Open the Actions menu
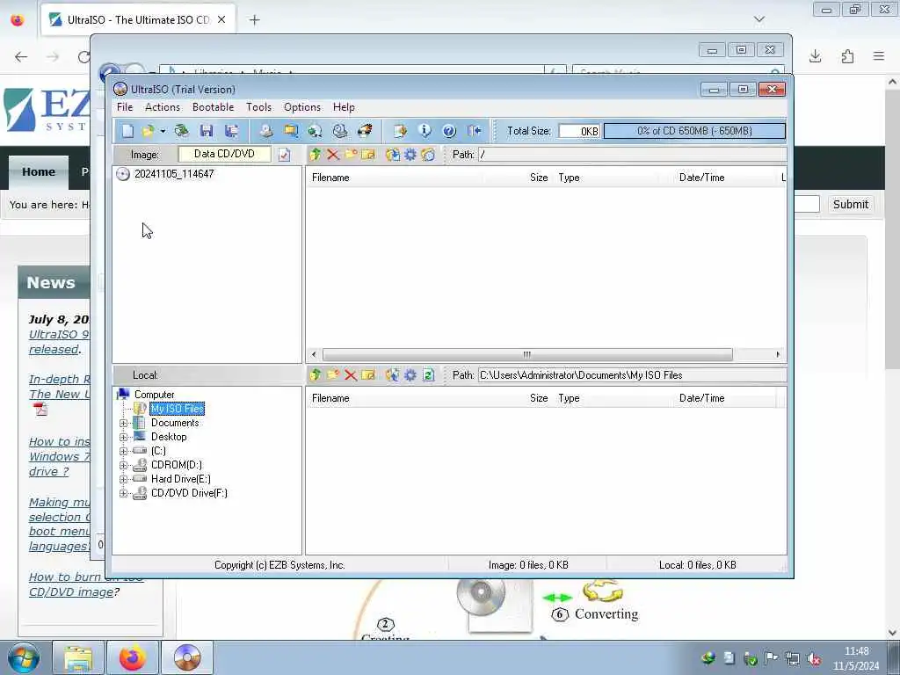The height and width of the screenshot is (675, 900). click(163, 107)
